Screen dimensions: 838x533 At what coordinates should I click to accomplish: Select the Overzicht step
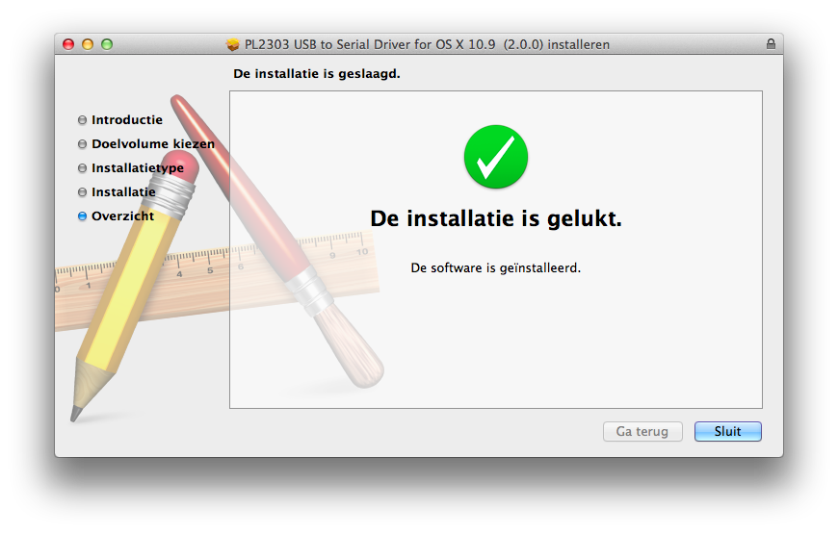[122, 216]
